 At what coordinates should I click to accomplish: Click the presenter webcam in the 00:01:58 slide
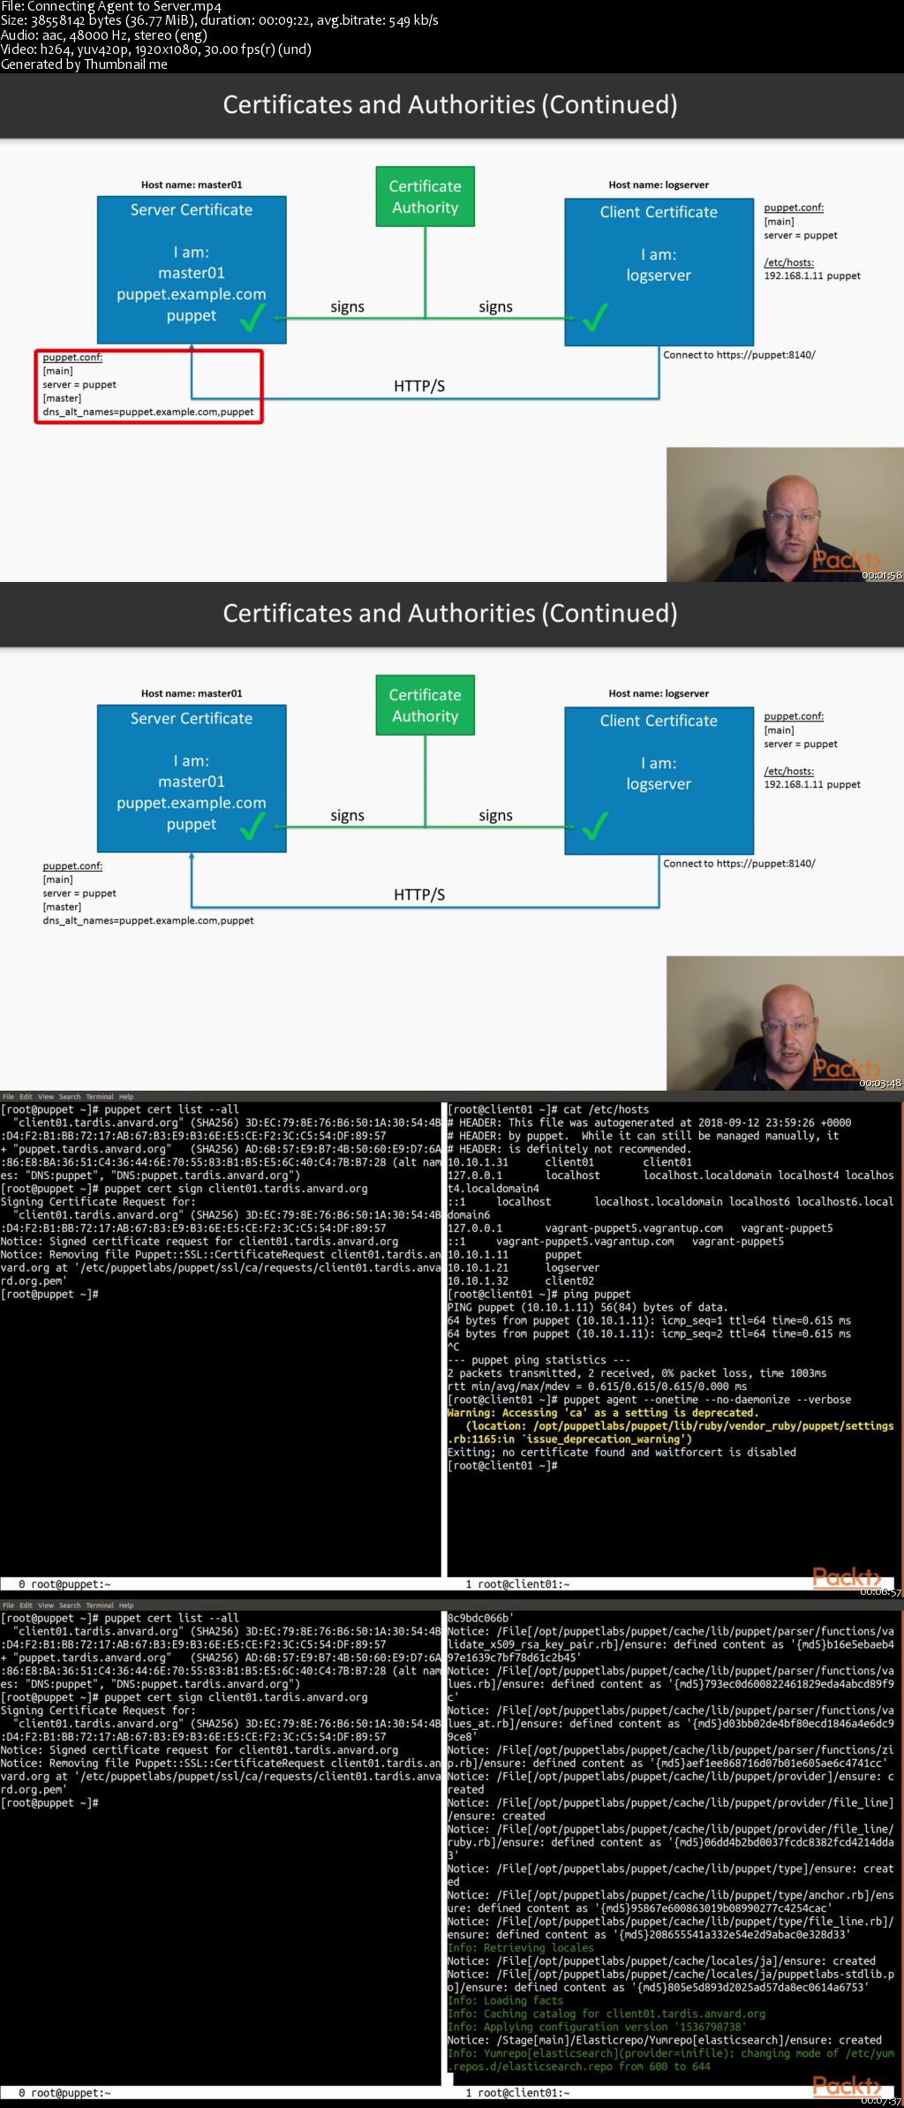pos(785,514)
